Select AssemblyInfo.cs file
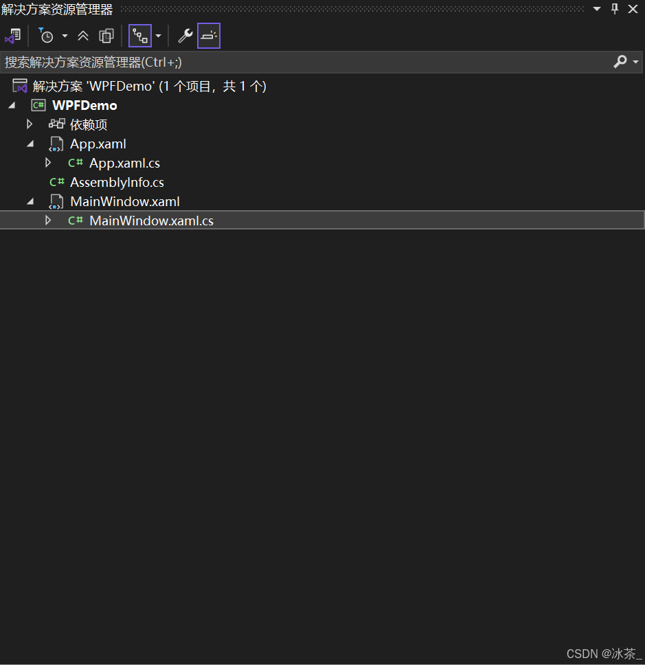 click(x=117, y=182)
